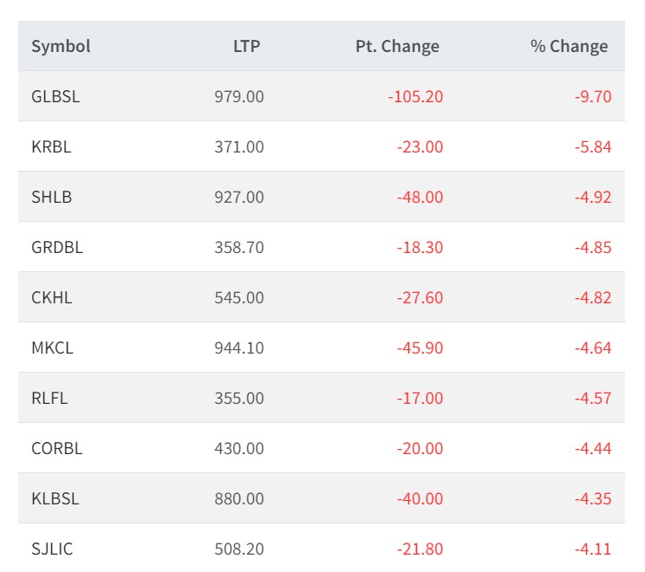Screen dimensions: 645x572
Task: Select the CORBL symbol
Action: point(57,449)
